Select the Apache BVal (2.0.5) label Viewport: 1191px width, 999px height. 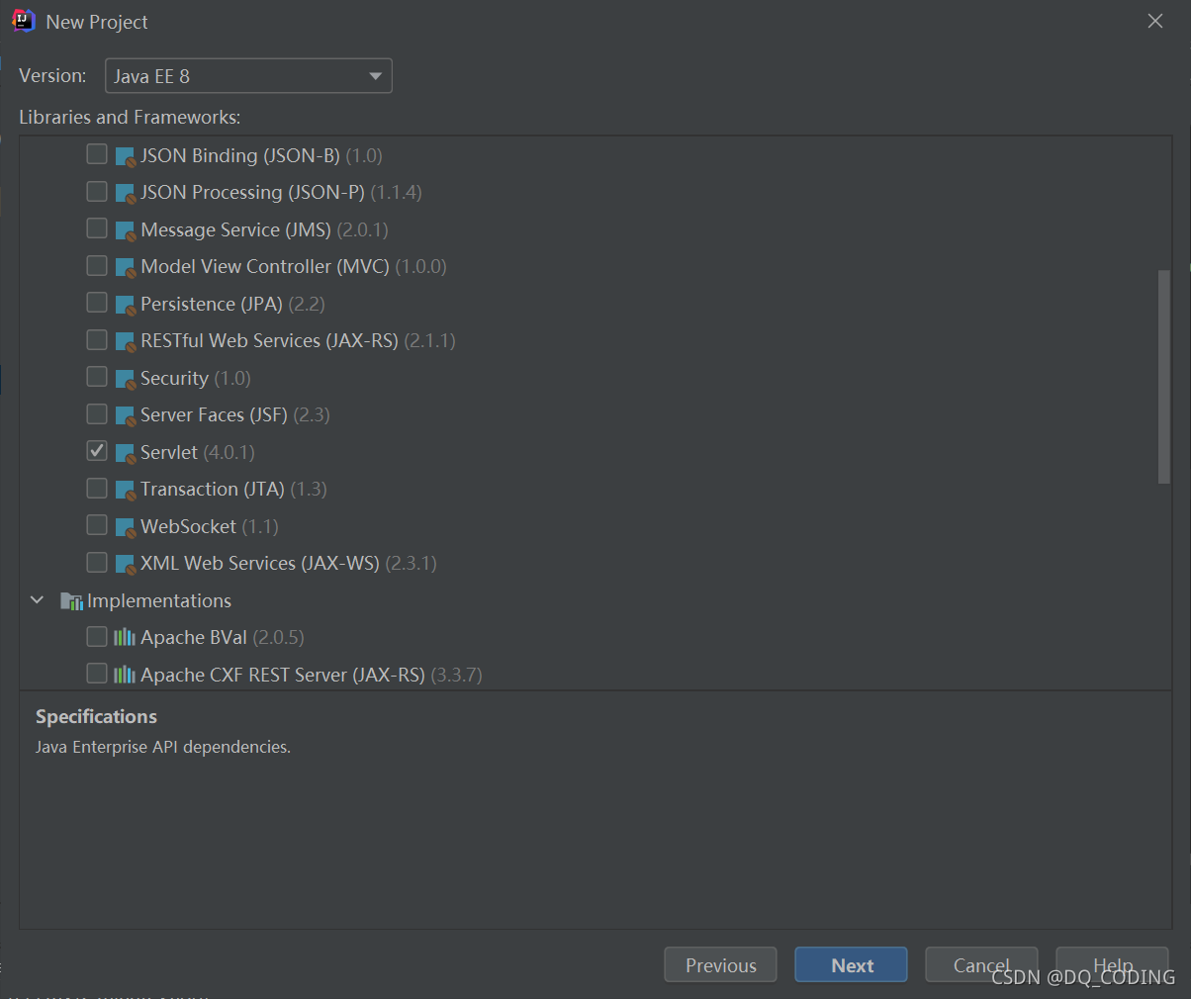[223, 637]
